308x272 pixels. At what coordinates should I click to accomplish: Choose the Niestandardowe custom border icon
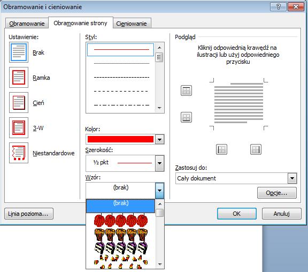(19, 153)
